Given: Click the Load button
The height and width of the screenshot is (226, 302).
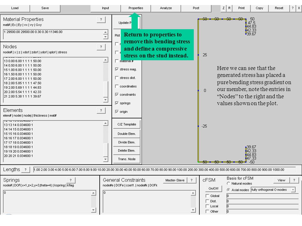Looking at the screenshot, I should (15, 8).
